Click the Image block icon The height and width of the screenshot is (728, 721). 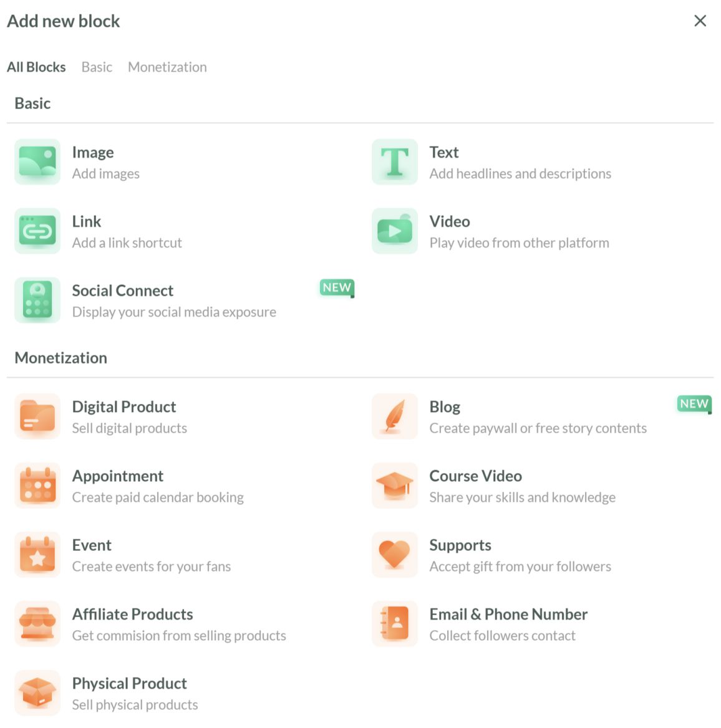pyautogui.click(x=37, y=162)
